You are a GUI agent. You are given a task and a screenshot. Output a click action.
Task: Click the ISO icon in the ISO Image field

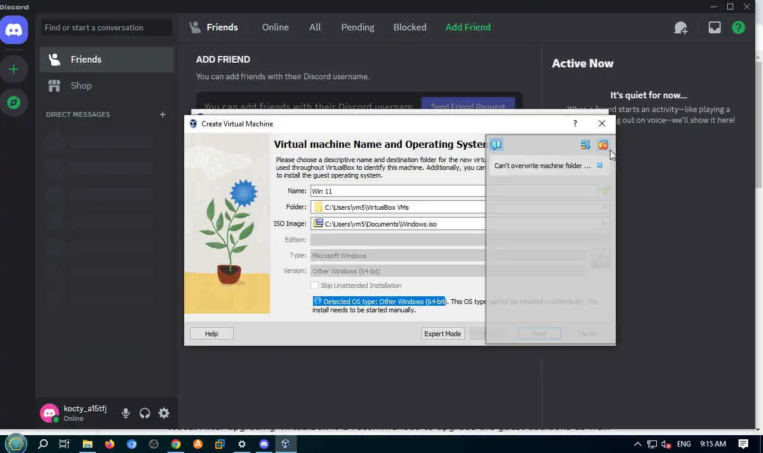coord(318,223)
